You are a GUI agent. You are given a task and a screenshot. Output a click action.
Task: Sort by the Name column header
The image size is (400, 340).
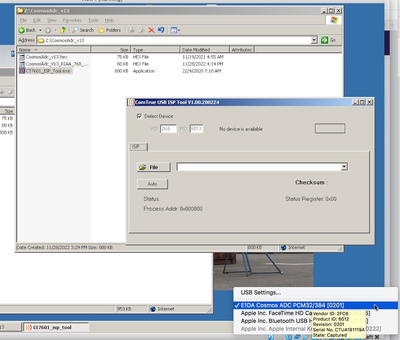(54, 50)
